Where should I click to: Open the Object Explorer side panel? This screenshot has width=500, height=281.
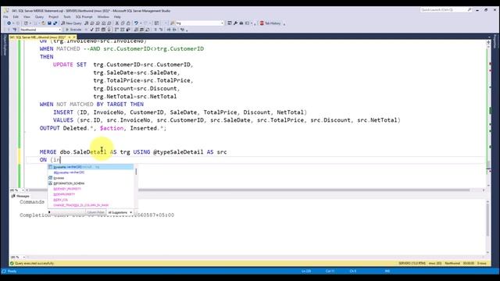pos(5,44)
